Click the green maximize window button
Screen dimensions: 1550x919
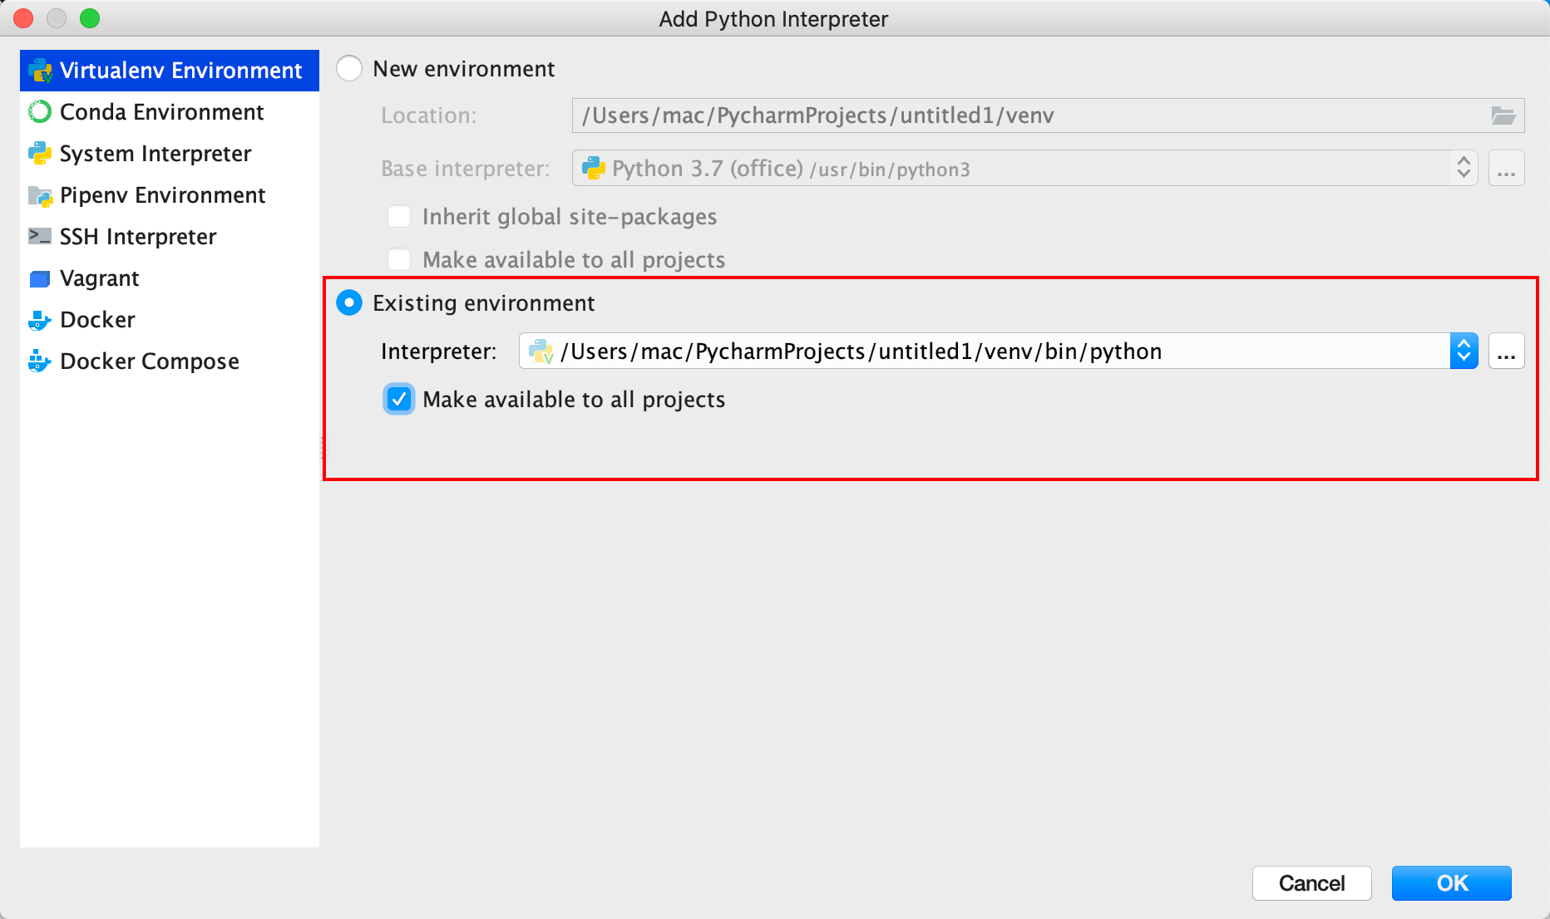[90, 18]
